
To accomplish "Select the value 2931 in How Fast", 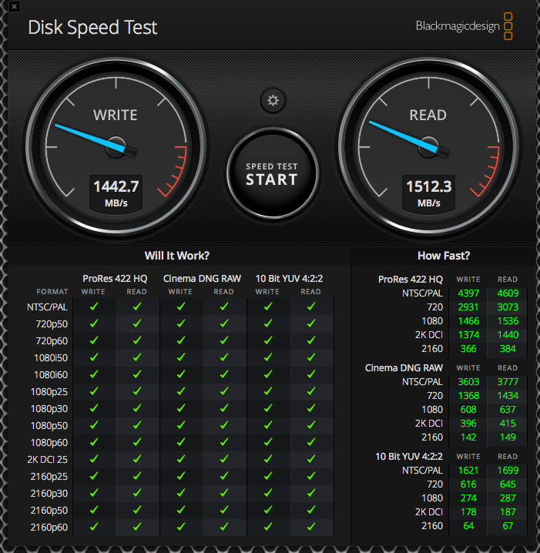I will pyautogui.click(x=468, y=307).
